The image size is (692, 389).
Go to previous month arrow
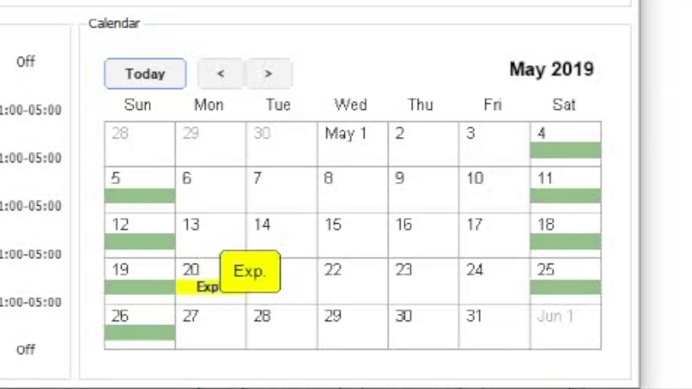[x=220, y=74]
